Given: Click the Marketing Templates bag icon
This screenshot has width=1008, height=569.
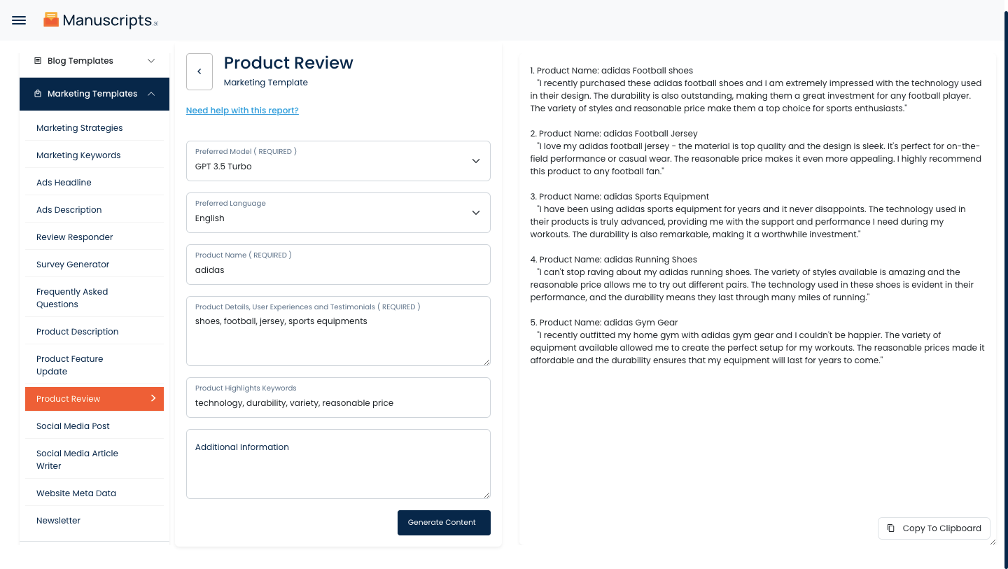Looking at the screenshot, I should (x=38, y=94).
